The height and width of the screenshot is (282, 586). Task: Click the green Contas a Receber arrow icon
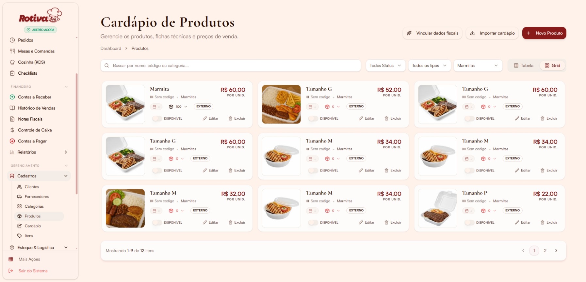[x=12, y=97]
